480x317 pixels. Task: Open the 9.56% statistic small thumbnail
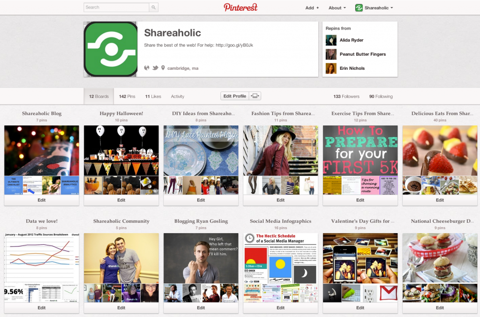[x=13, y=293]
